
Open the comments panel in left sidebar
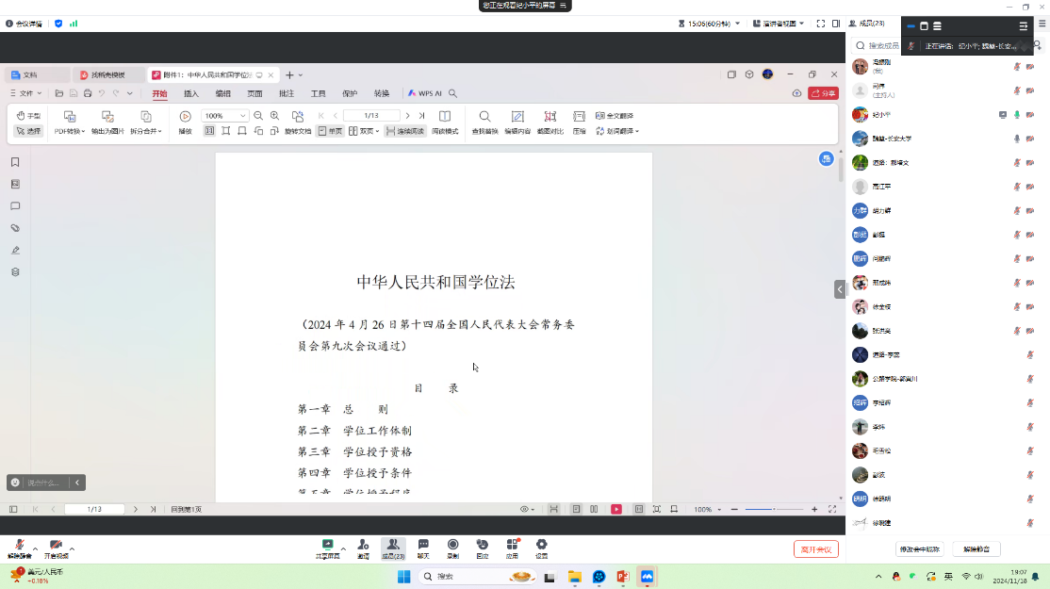15,206
